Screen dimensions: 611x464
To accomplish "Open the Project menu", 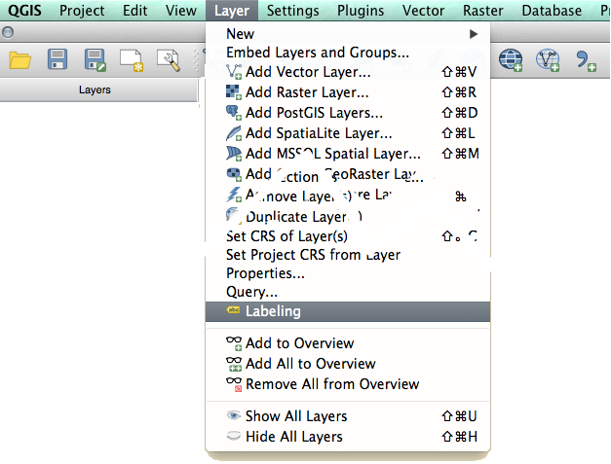I will (x=82, y=11).
